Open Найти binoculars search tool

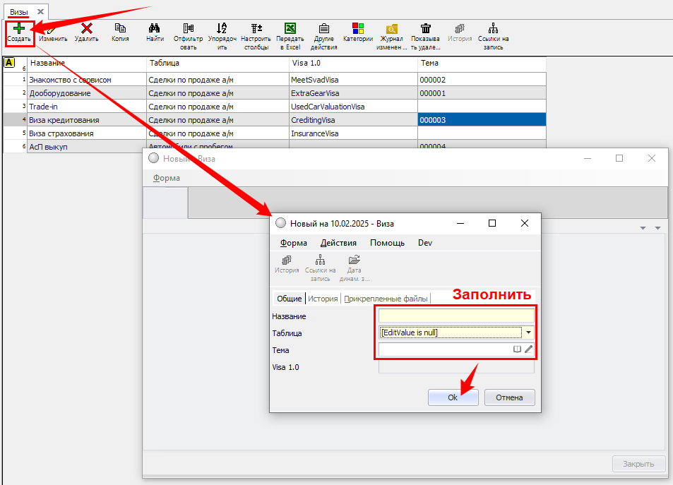click(x=155, y=29)
